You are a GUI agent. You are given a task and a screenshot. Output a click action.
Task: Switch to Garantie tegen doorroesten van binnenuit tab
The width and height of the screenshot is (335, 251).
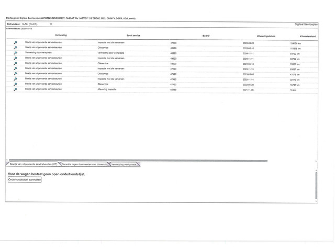click(x=84, y=164)
